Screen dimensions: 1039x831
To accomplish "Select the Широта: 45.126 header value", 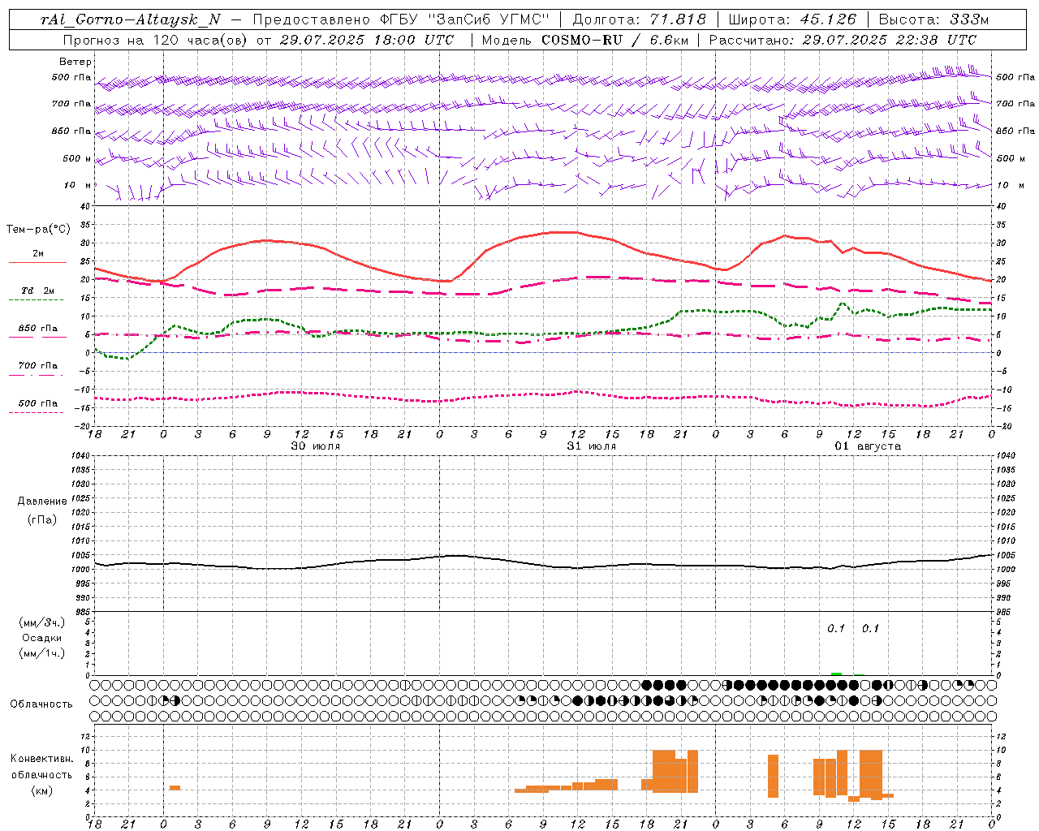I will click(794, 19).
